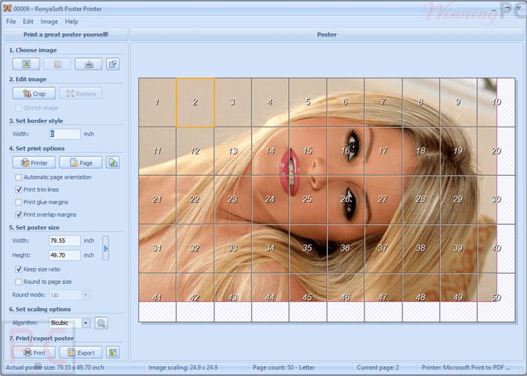The width and height of the screenshot is (527, 376).
Task: Select poster page 21
Action: pos(157,199)
